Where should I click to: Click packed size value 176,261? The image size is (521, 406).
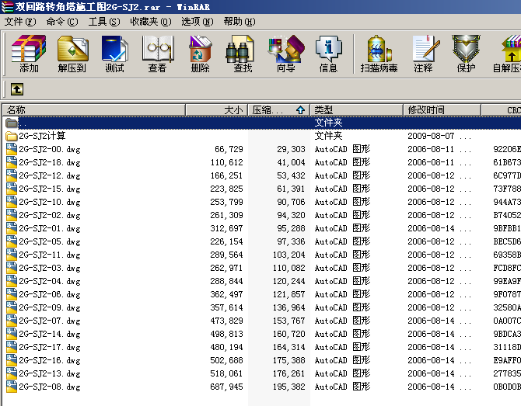pyautogui.click(x=289, y=373)
